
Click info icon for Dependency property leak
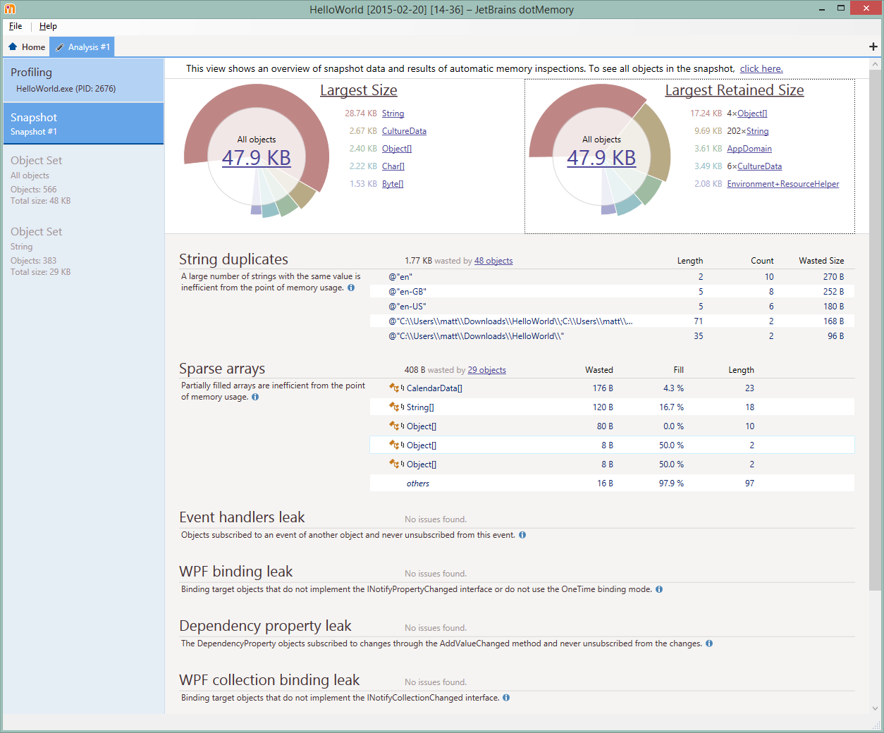709,643
